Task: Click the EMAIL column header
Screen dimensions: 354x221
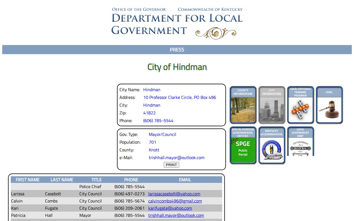Action: (185, 180)
